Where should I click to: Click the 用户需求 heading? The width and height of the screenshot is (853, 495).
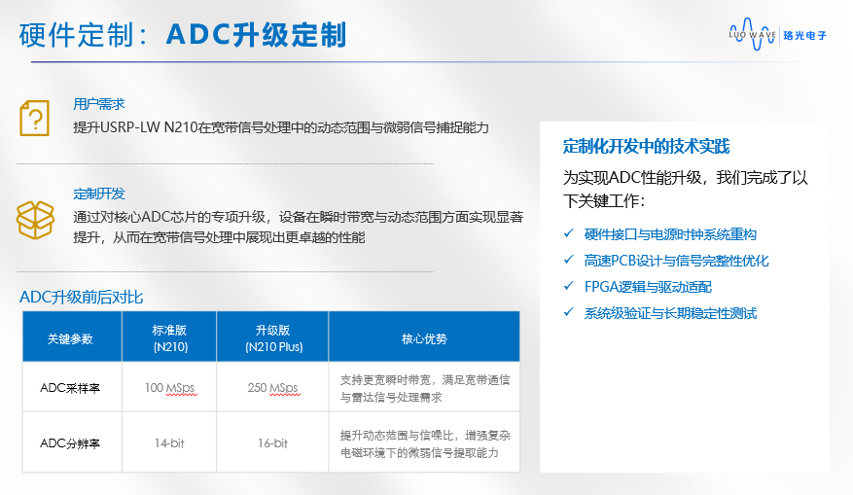(99, 104)
